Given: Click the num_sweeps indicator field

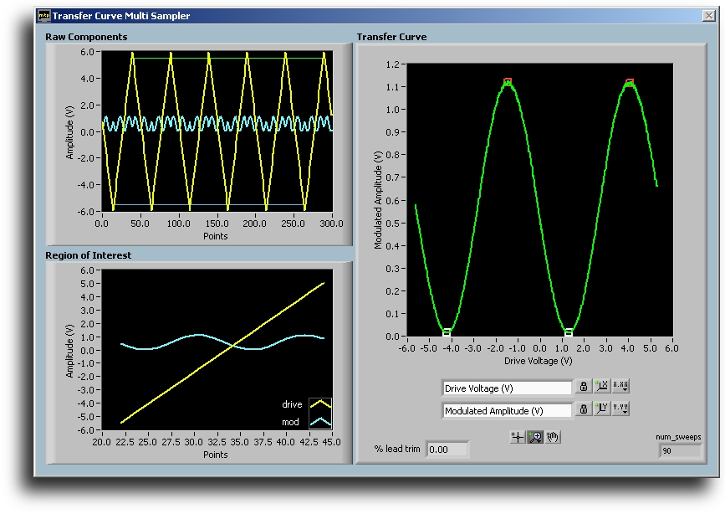Looking at the screenshot, I should coord(680,452).
